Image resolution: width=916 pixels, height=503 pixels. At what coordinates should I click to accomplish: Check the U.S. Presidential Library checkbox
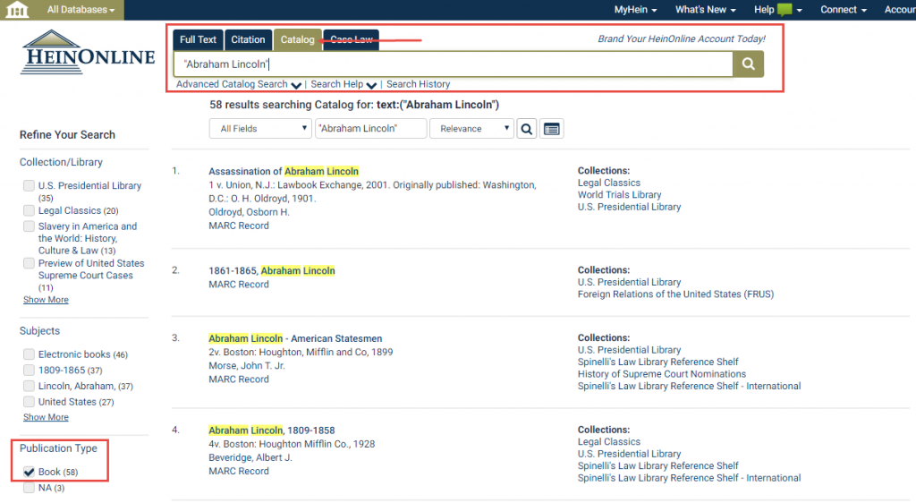pos(29,186)
